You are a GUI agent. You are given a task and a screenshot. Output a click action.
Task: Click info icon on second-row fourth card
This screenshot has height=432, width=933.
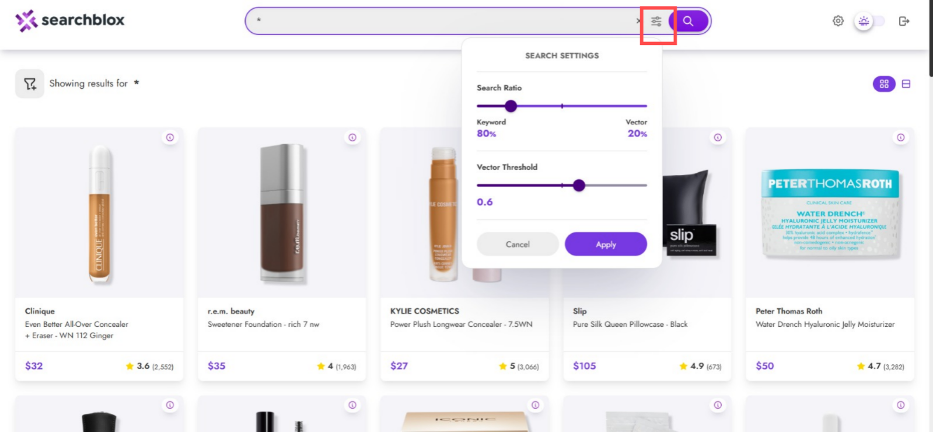click(718, 405)
